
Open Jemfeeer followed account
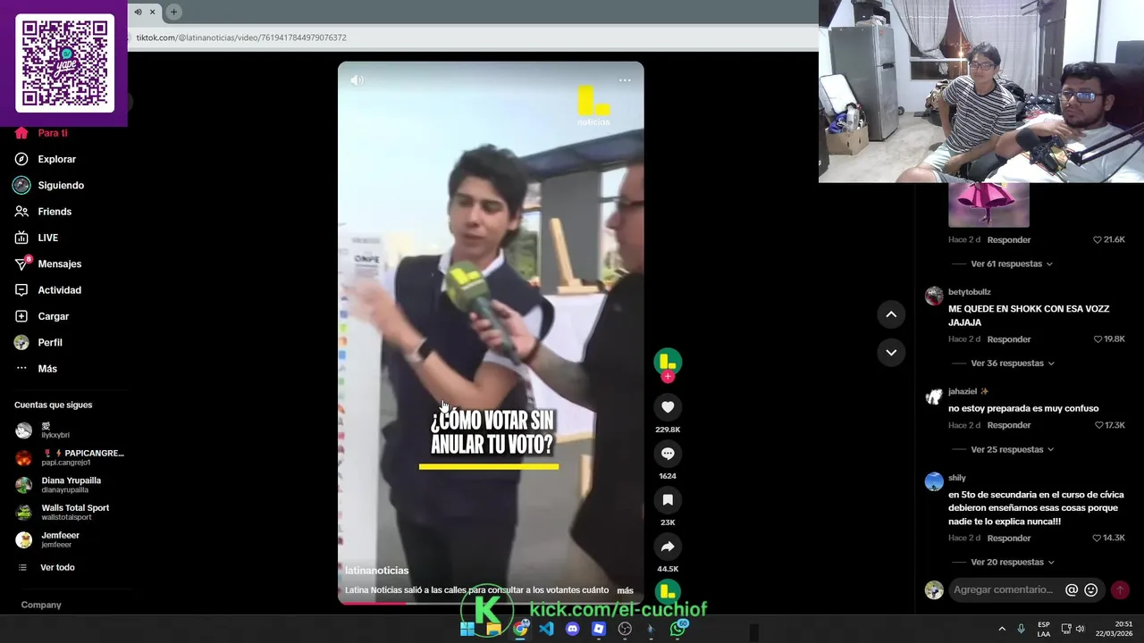click(48, 539)
